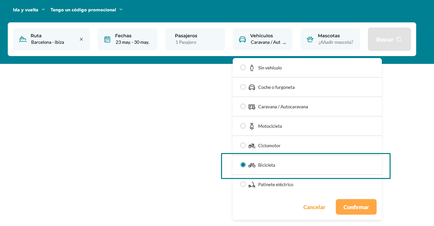434x226 pixels.
Task: Select the Patinete eléctrico label text
Action: [x=276, y=184]
